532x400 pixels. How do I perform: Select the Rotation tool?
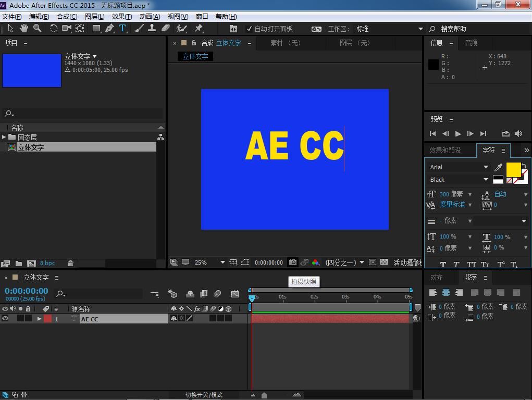53,29
